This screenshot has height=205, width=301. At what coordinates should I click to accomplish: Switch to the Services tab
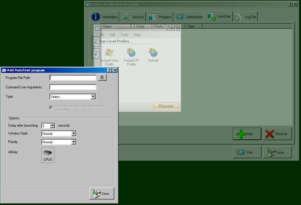[x=133, y=17]
